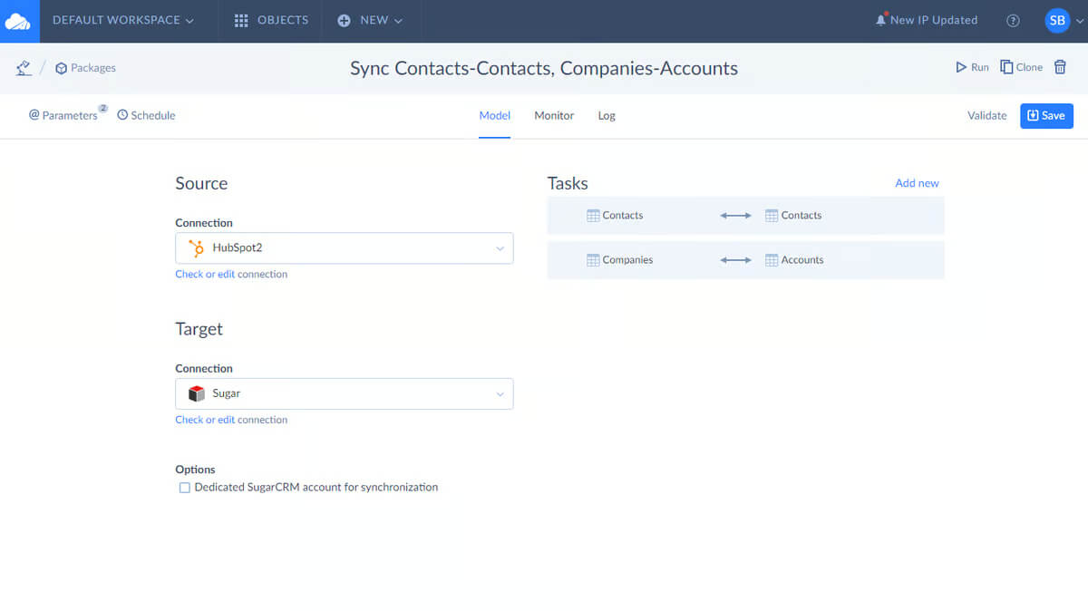Click the notification bell icon
This screenshot has height=611, width=1088.
[880, 20]
